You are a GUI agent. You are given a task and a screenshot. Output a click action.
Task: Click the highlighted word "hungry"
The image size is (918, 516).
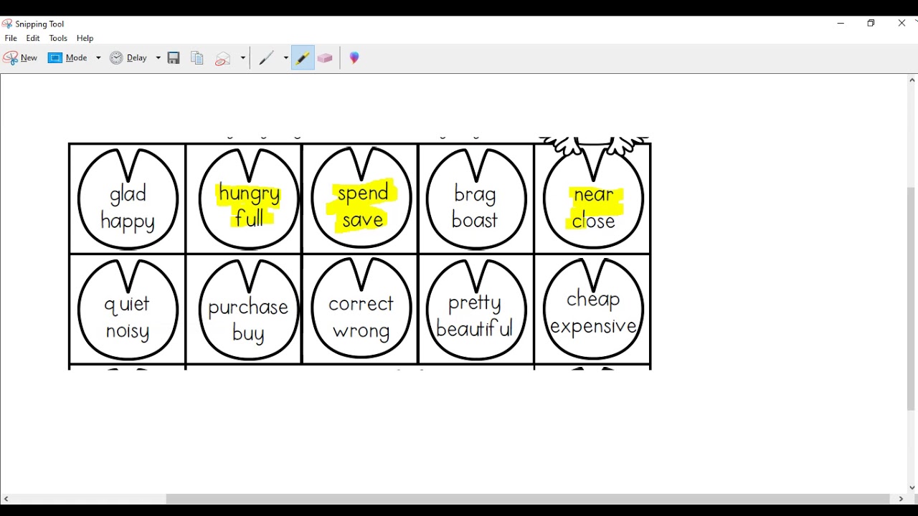249,193
